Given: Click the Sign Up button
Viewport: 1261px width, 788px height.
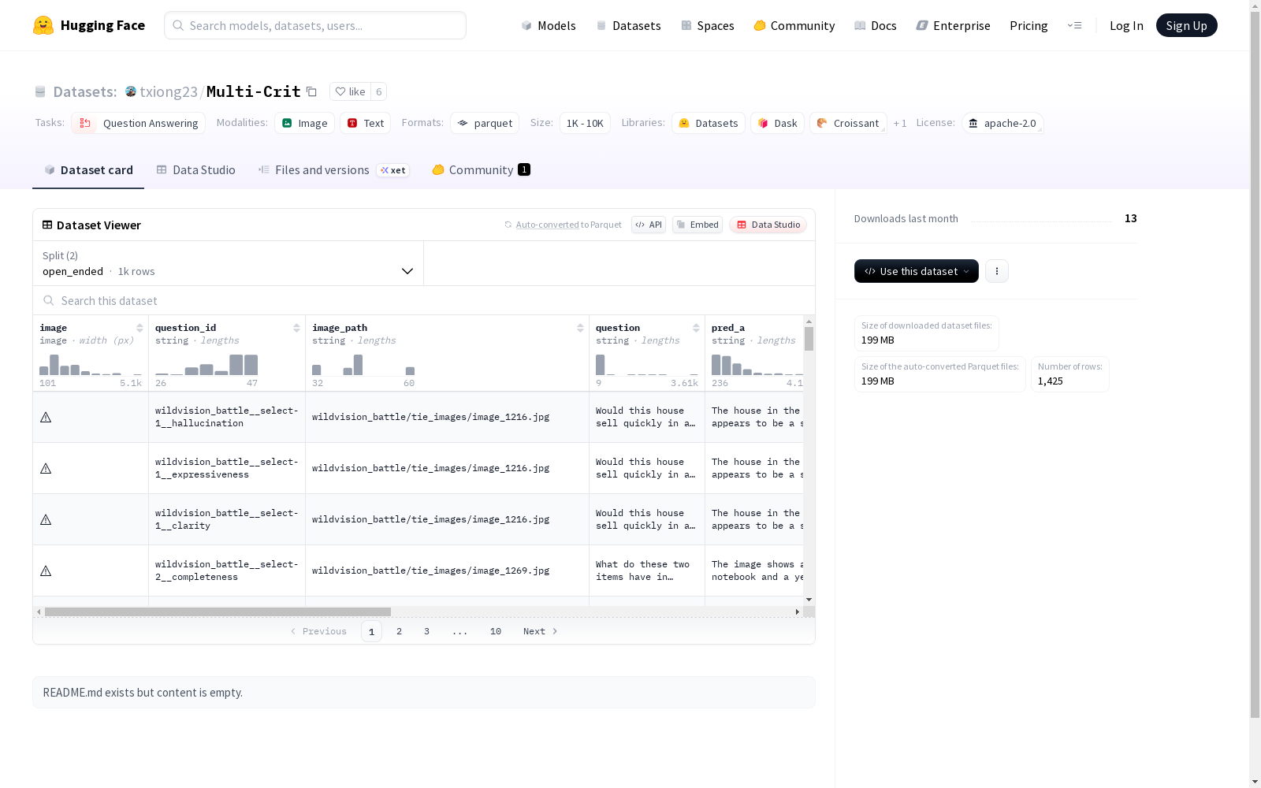Looking at the screenshot, I should coord(1186,25).
